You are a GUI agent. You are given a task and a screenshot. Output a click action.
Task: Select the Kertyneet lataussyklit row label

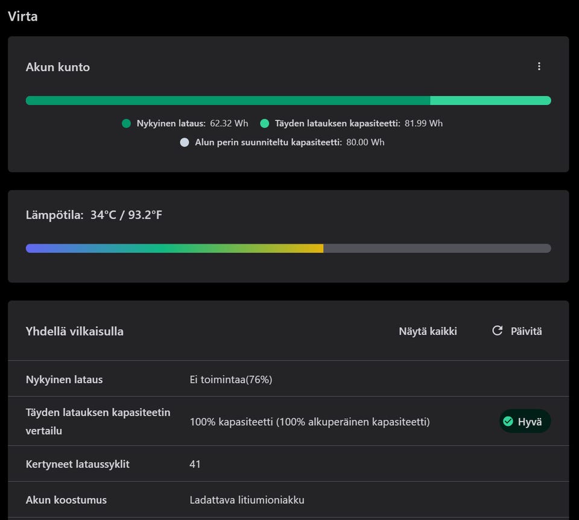pyautogui.click(x=77, y=464)
